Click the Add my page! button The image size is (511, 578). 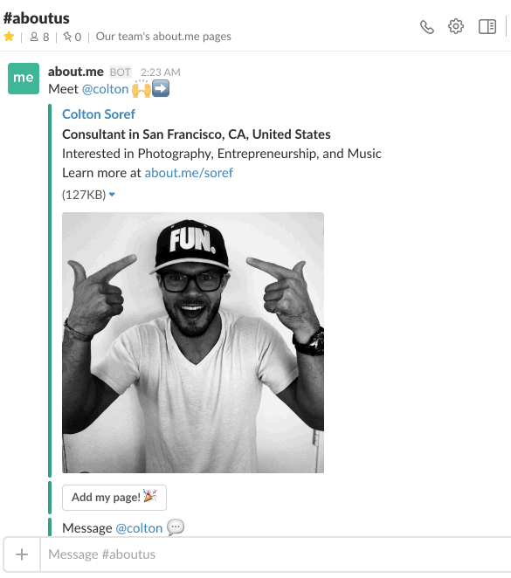(114, 498)
